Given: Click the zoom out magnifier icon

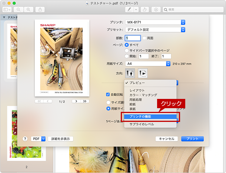Looking at the screenshot, I should (19, 10).
